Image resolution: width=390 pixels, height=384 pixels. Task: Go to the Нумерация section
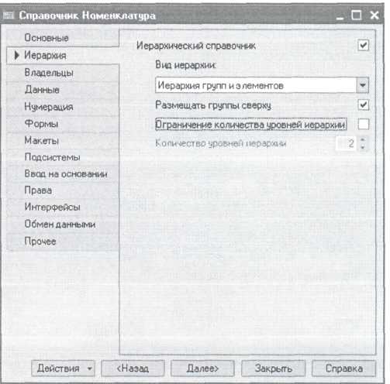49,107
